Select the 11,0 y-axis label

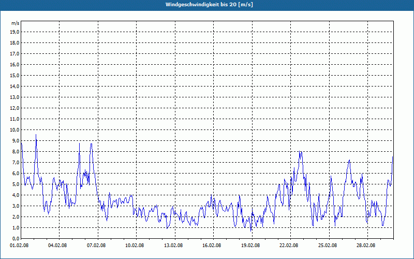tap(15, 119)
